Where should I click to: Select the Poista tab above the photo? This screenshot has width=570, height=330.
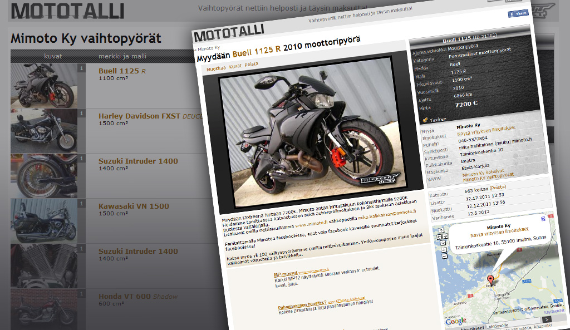click(252, 64)
